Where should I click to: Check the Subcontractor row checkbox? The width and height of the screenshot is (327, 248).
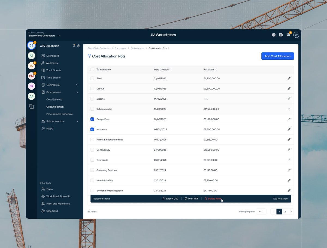[x=92, y=109]
